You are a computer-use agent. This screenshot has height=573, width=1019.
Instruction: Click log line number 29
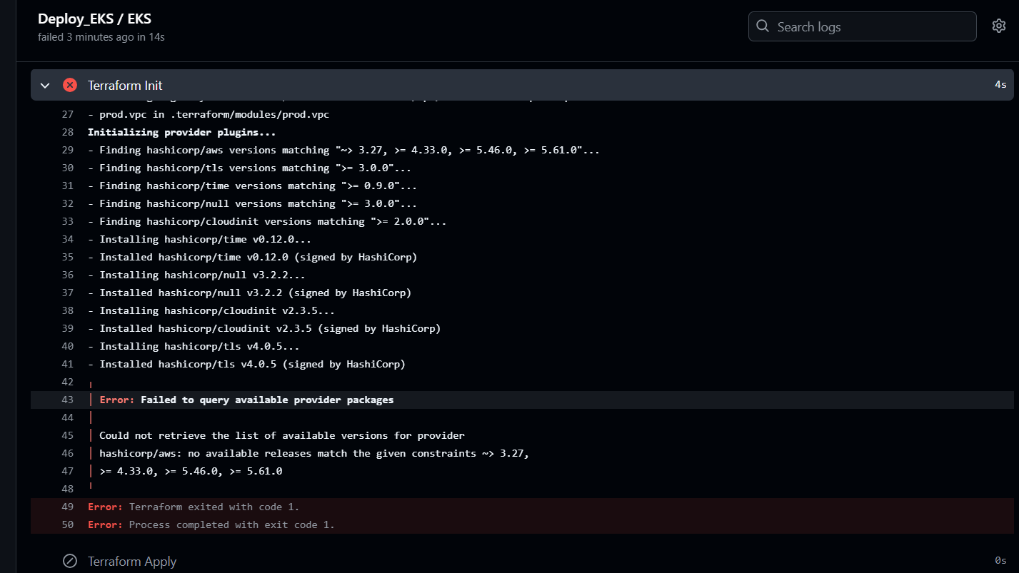(x=68, y=150)
